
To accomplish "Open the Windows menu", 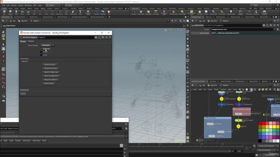I will click(x=28, y=5).
